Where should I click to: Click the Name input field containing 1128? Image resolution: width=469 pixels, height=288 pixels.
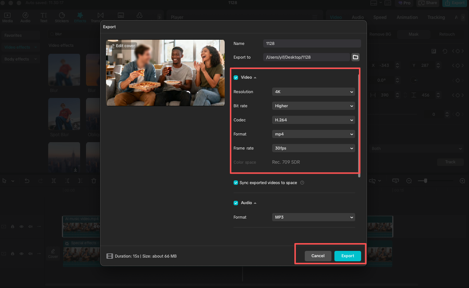pyautogui.click(x=312, y=43)
